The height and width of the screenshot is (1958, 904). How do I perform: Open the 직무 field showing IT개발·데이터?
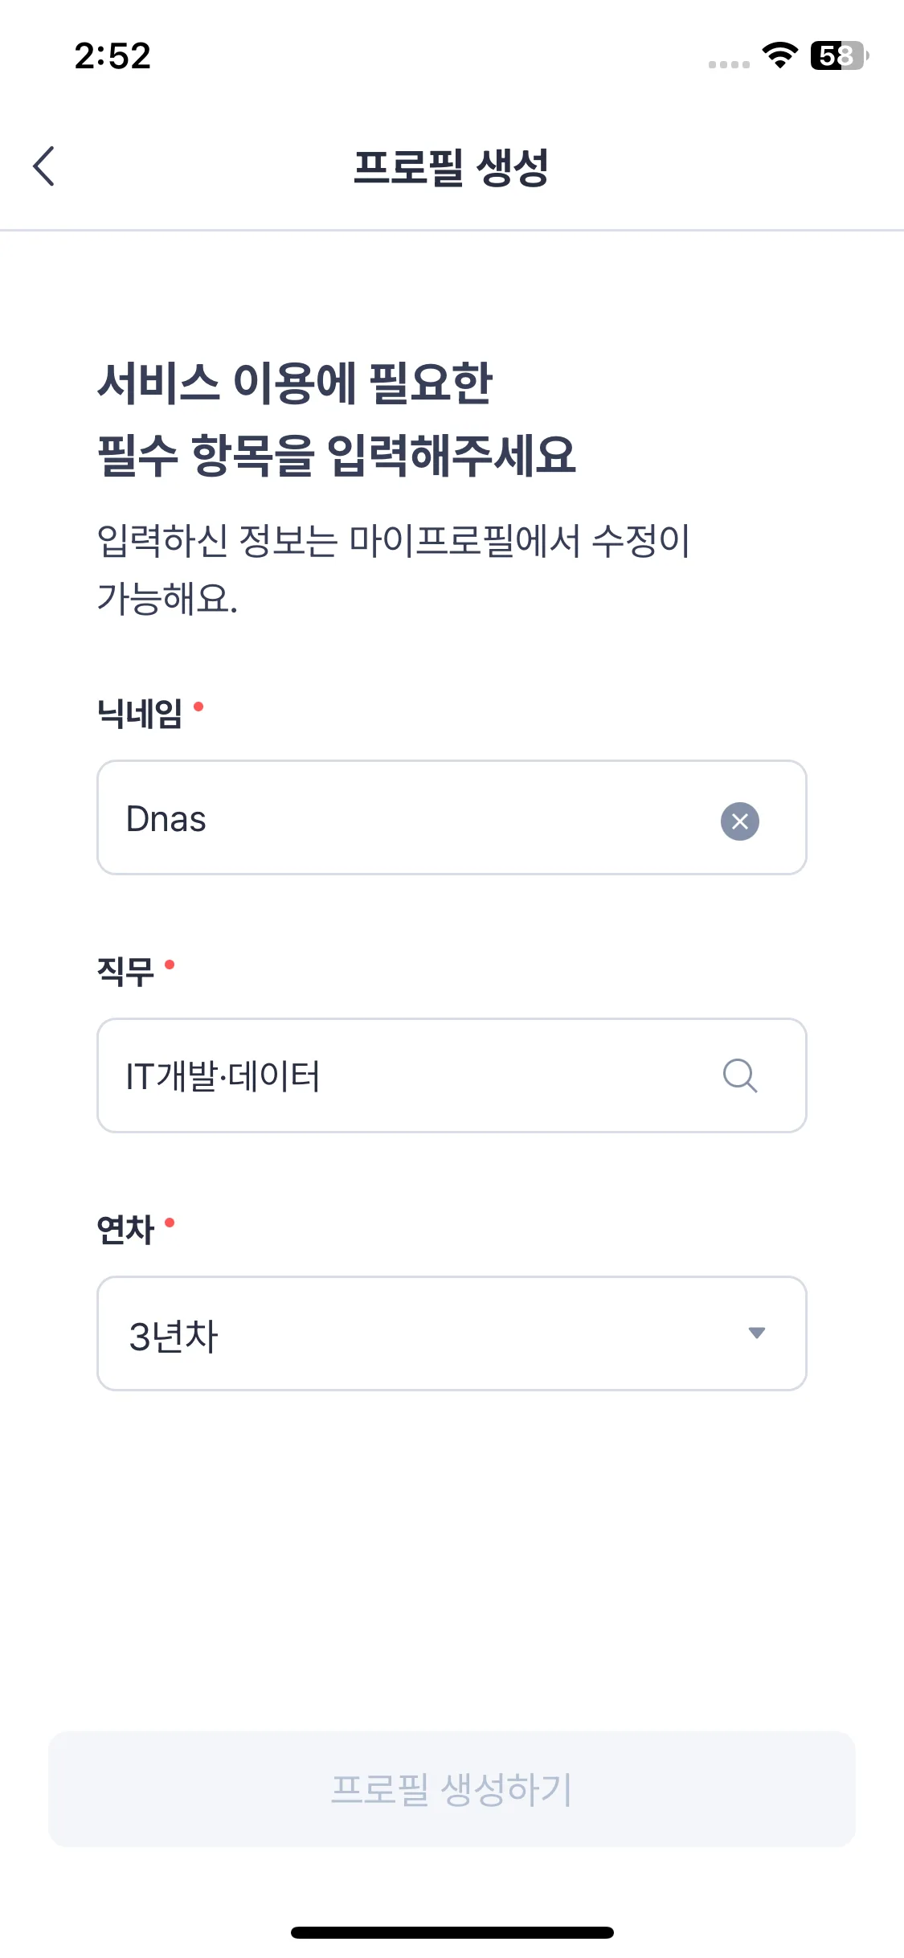pos(402,1075)
